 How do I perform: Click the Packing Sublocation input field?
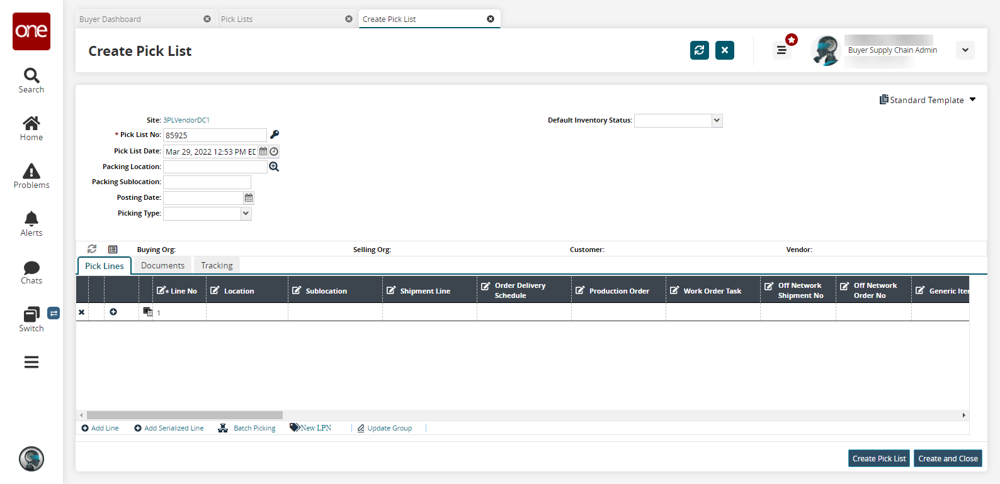coord(207,182)
